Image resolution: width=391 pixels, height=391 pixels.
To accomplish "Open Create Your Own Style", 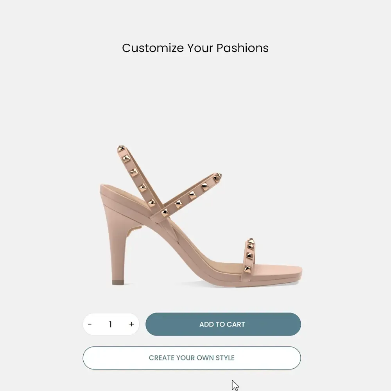I will click(x=192, y=358).
